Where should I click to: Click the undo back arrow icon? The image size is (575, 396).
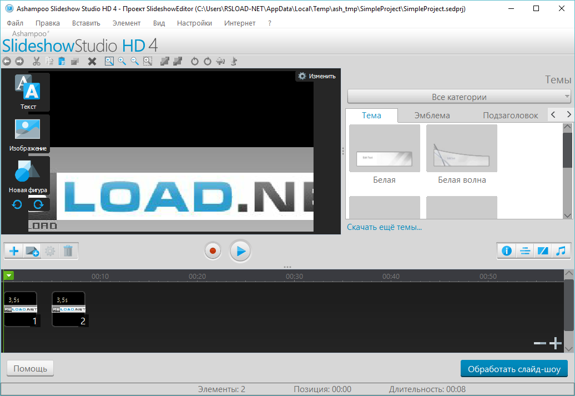pos(7,61)
